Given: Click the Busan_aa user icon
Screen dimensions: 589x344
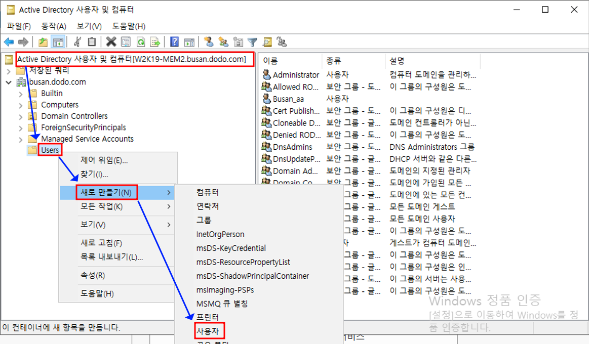Looking at the screenshot, I should point(266,98).
